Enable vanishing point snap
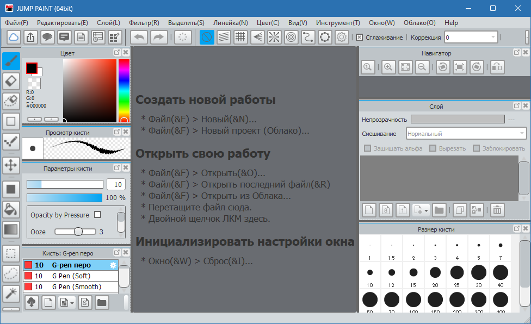 click(257, 37)
